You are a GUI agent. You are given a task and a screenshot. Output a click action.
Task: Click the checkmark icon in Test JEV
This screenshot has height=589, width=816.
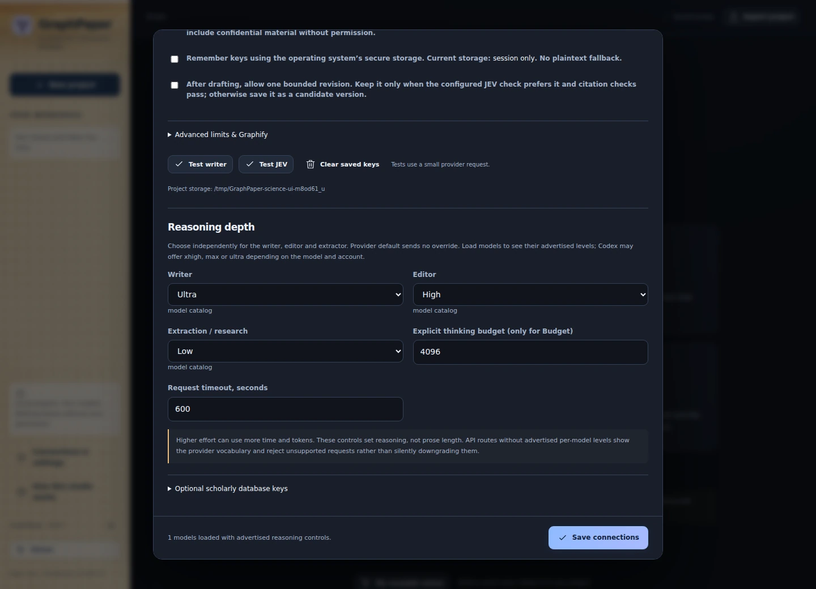(x=250, y=164)
